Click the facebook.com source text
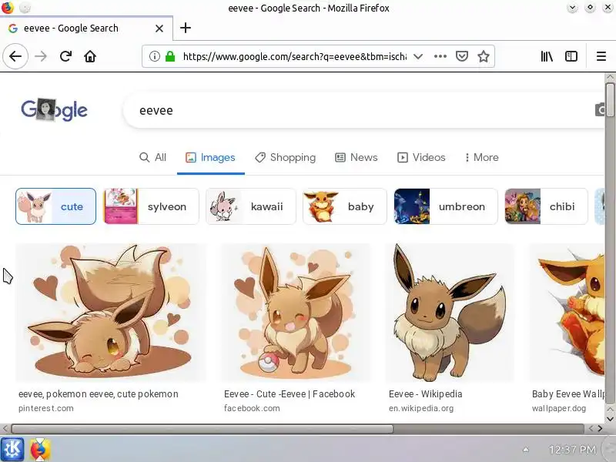616x462 pixels. 252,408
